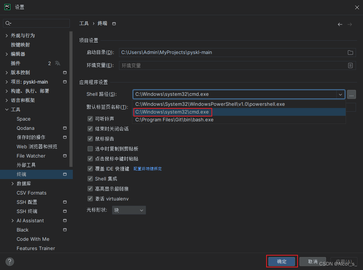
Task: Click the back arrow in settings header
Action: [340, 24]
